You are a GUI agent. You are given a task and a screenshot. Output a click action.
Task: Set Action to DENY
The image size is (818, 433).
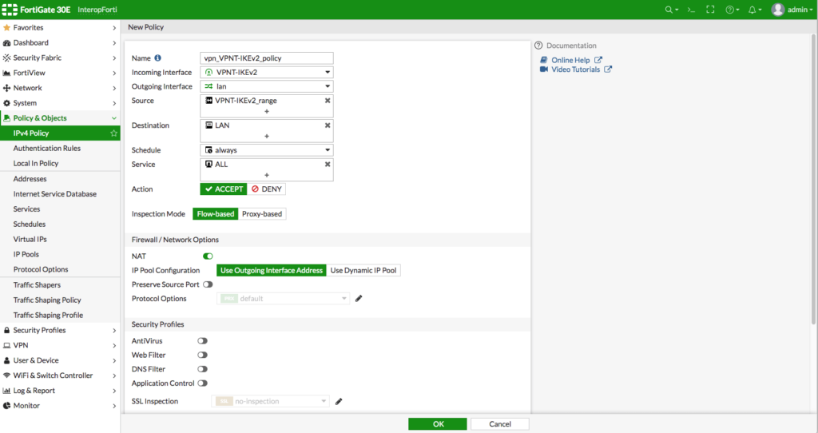[266, 189]
